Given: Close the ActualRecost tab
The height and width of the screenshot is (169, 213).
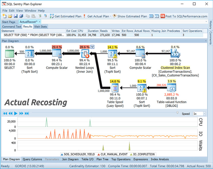Looking at the screenshot, I should click(x=39, y=22).
